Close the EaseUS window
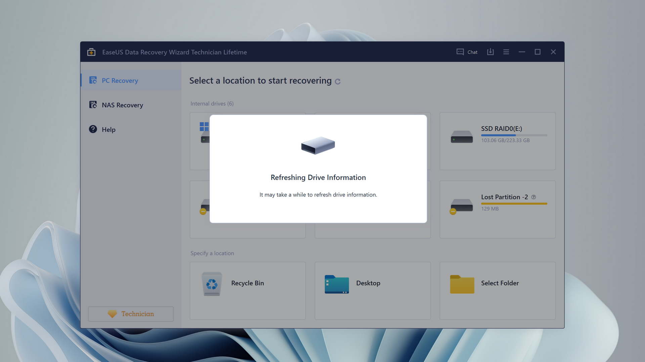 tap(553, 52)
